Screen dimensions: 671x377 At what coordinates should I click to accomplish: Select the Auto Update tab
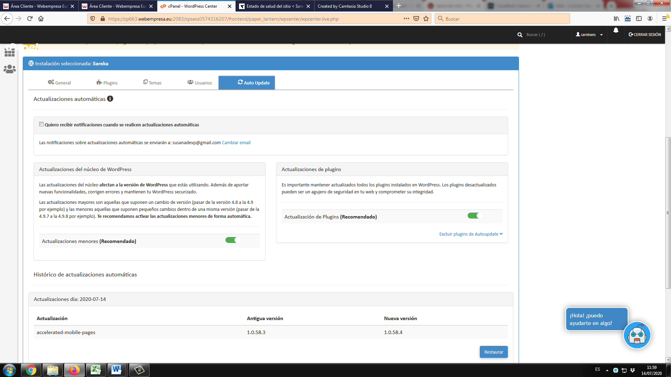tap(247, 83)
